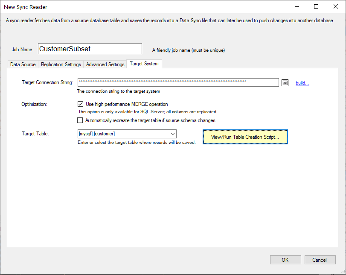
Task: Minimize the New Sync Reader window
Action: click(x=297, y=7)
